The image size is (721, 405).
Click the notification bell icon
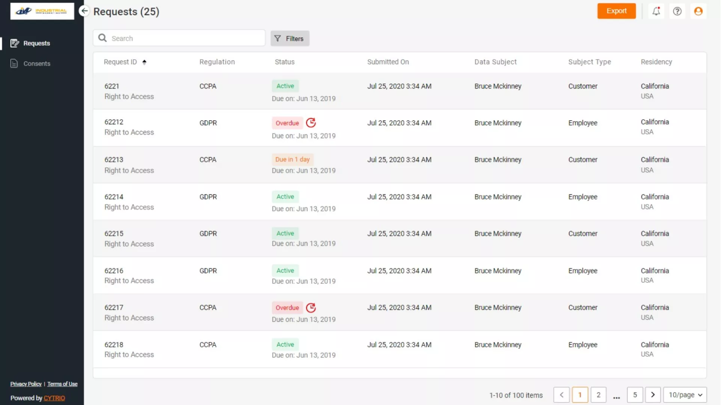pyautogui.click(x=656, y=11)
